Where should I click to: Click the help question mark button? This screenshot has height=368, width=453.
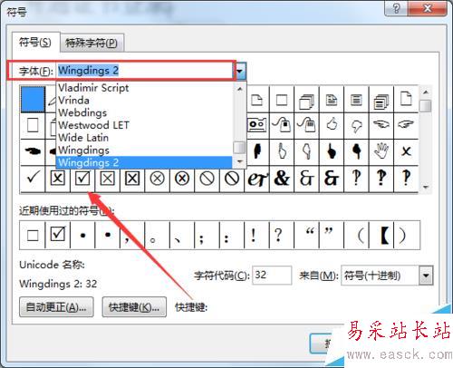[x=397, y=8]
